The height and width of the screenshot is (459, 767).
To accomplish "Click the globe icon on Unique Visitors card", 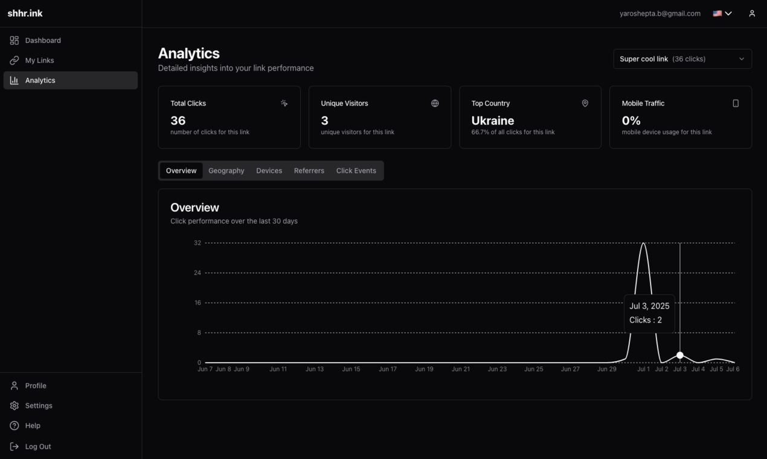I will tap(435, 103).
